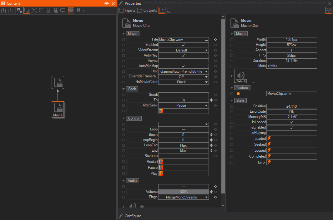Toggle the Enabled checkbox for the movie
This screenshot has height=220, width=333.
pyautogui.click(x=183, y=45)
